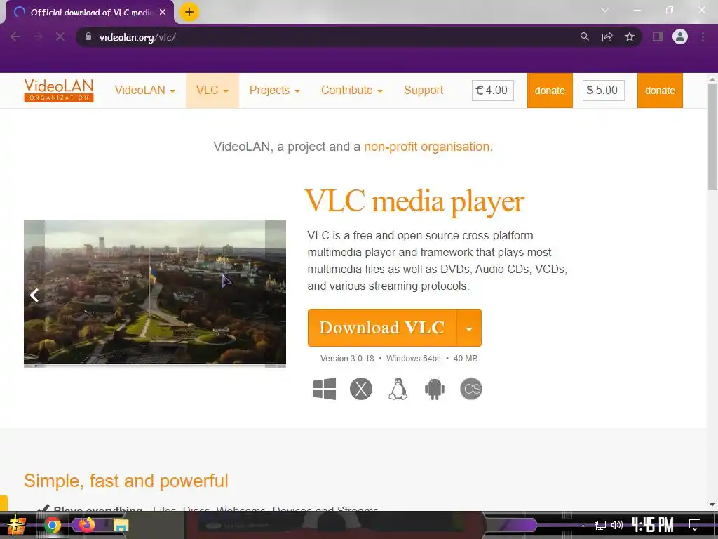Bookmark this page with star icon
This screenshot has width=718, height=539.
coord(630,36)
